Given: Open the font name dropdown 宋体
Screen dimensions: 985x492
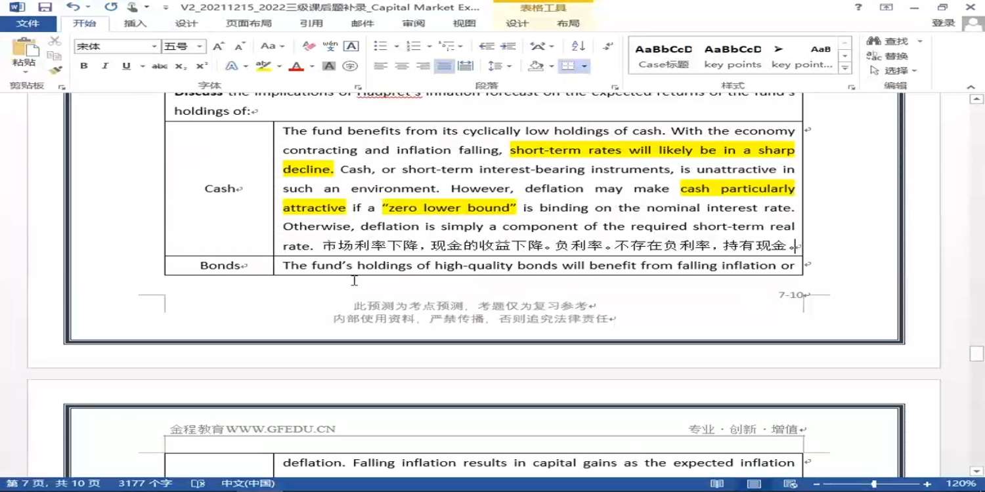Looking at the screenshot, I should 117,47.
